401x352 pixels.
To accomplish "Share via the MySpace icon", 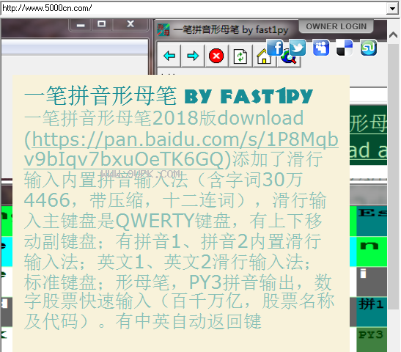I will (321, 48).
